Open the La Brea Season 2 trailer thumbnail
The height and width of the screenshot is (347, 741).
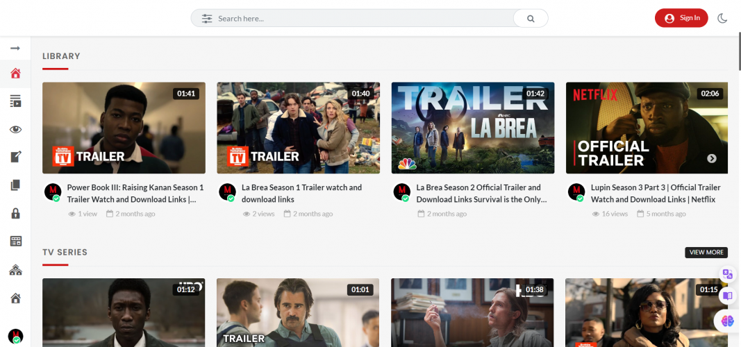pyautogui.click(x=472, y=128)
